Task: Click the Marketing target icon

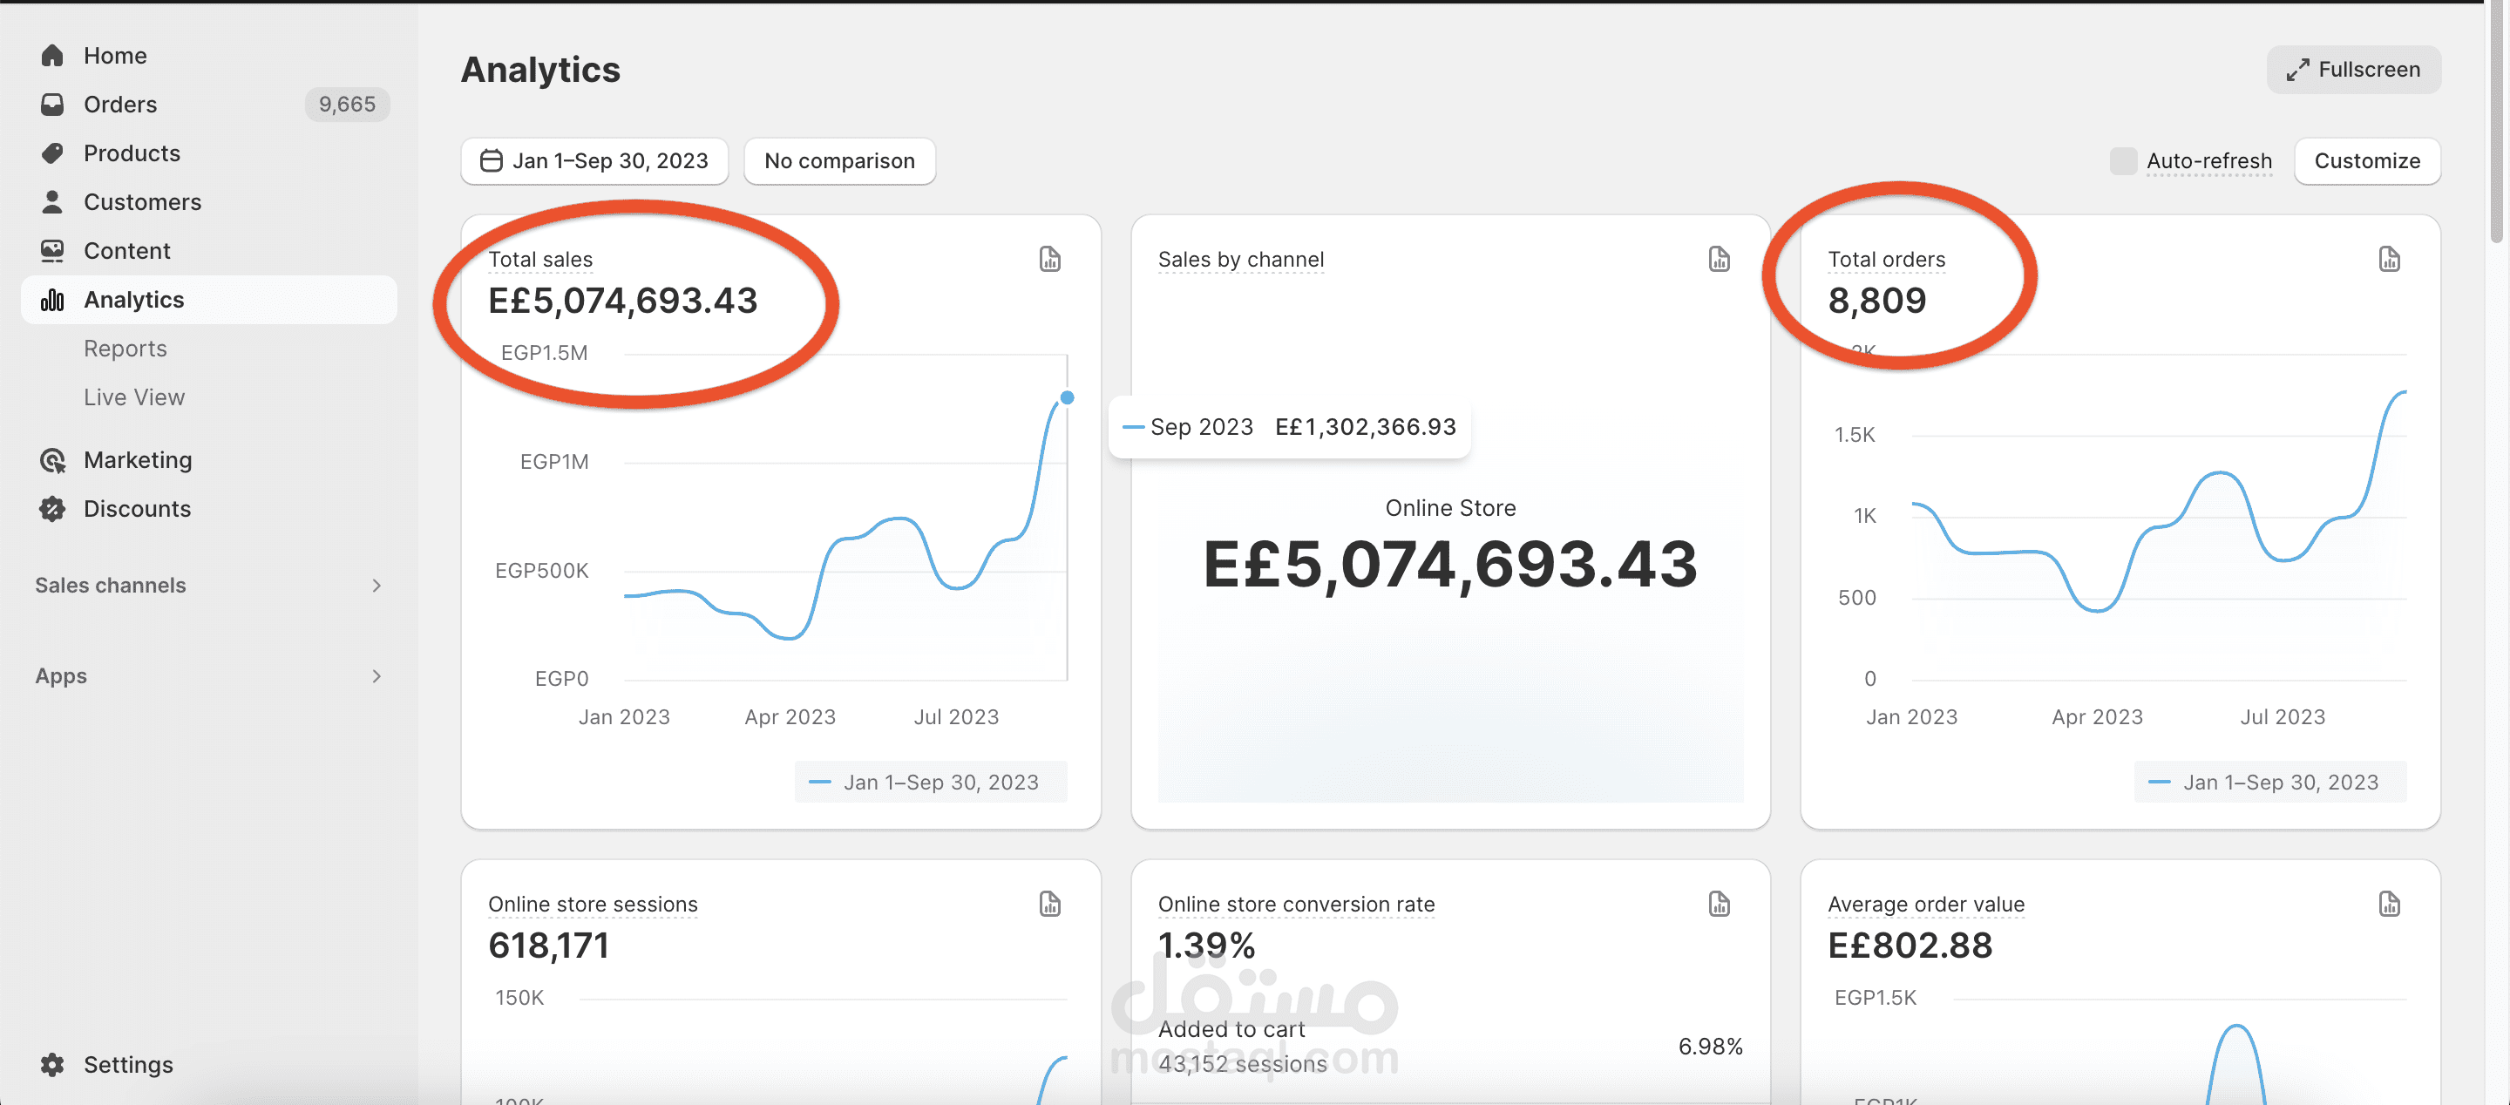Action: click(52, 460)
